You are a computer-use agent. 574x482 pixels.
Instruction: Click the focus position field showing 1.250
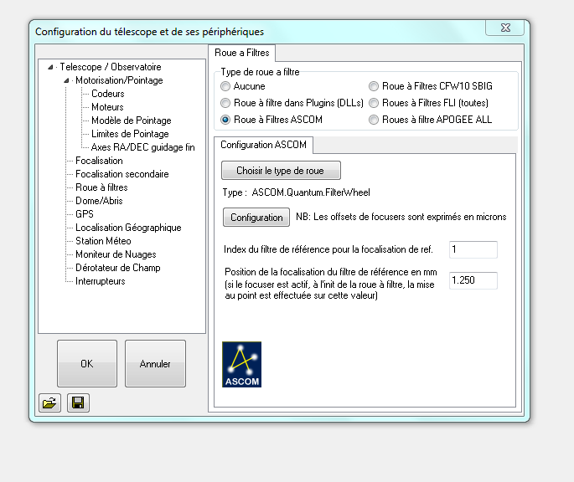(473, 281)
